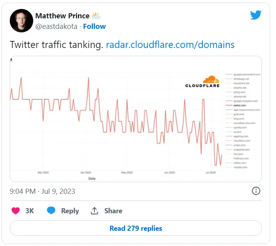276x246 pixels.
Task: Click the Cloudflare logo in the chart
Action: pos(202,81)
